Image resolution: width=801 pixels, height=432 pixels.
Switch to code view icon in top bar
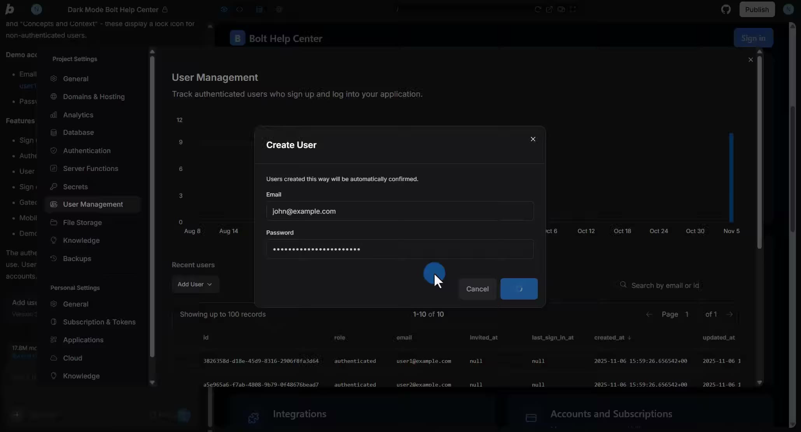(x=240, y=9)
